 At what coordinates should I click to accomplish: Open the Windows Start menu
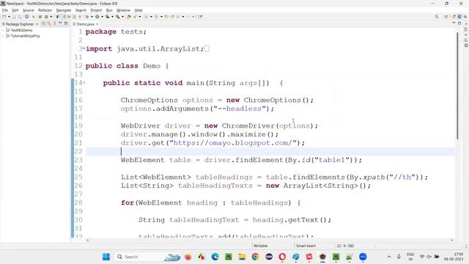click(106, 257)
